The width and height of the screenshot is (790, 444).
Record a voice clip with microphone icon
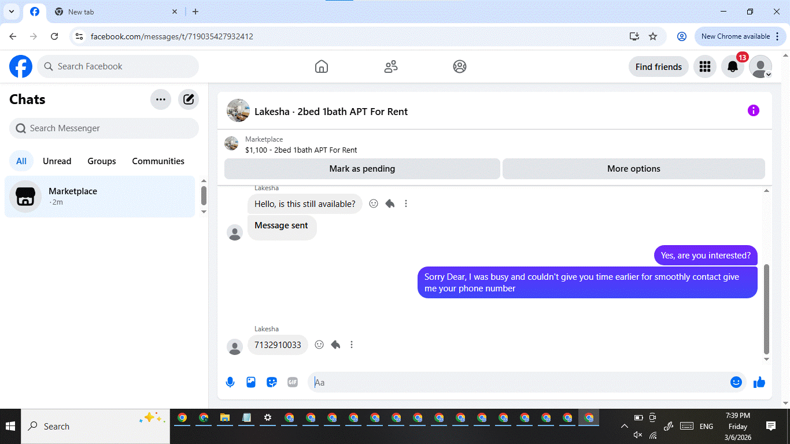tap(230, 382)
